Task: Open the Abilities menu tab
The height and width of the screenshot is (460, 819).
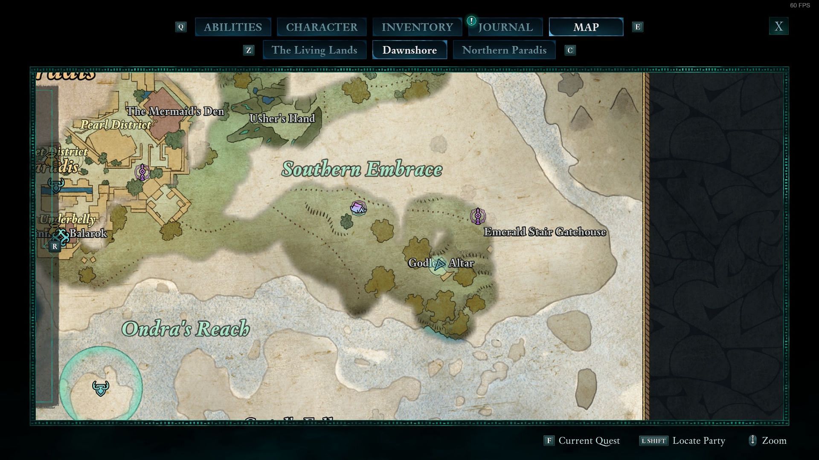Action: [x=232, y=26]
